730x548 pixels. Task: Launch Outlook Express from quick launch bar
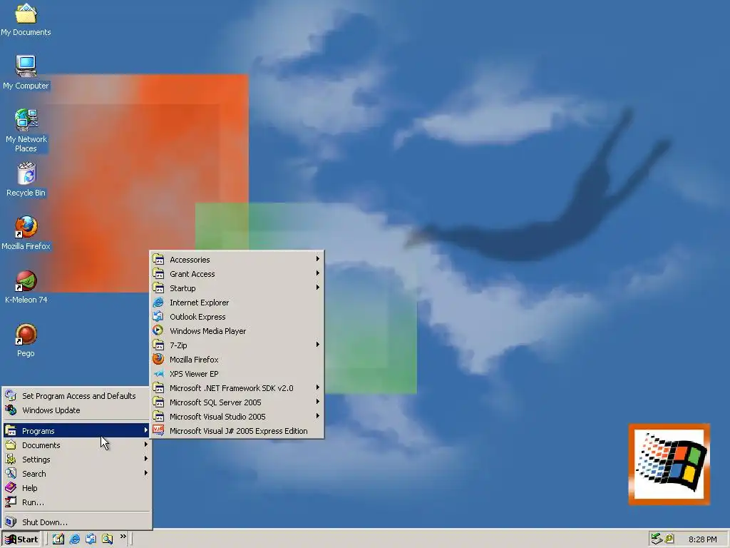[x=91, y=539]
